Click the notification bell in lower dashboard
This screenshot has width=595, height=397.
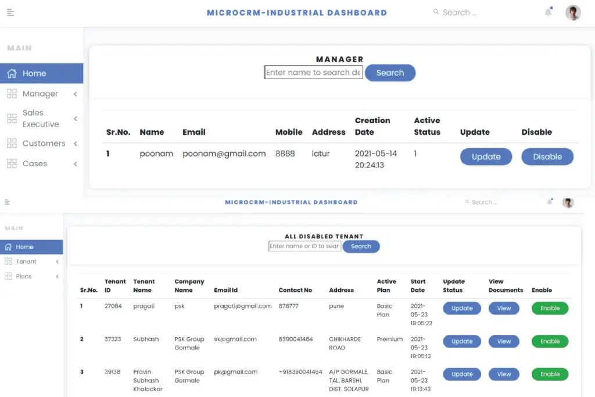550,202
